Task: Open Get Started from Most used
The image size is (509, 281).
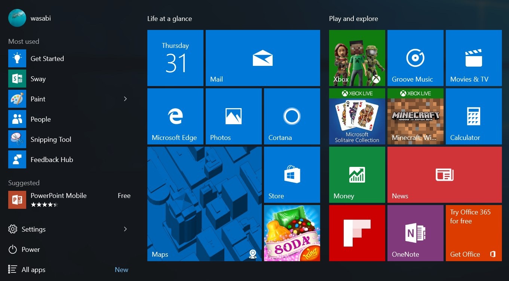Action: tap(70, 58)
